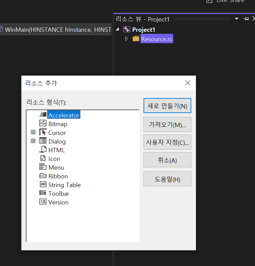This screenshot has width=255, height=266.
Task: Click the 사용자 지정(C)... button
Action: pyautogui.click(x=167, y=142)
